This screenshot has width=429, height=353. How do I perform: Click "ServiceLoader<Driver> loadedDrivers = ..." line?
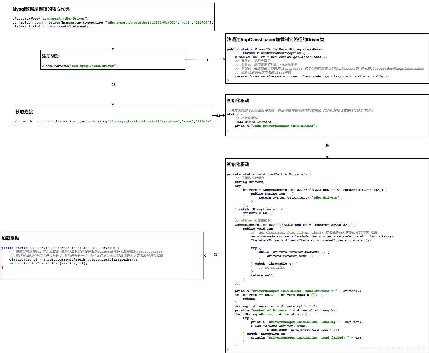(322, 236)
